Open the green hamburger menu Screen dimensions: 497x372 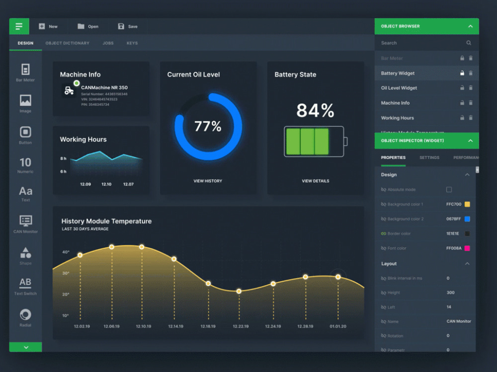tap(19, 26)
